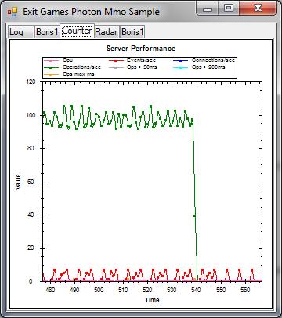Open the Boris1 tab after Radar

132,32
